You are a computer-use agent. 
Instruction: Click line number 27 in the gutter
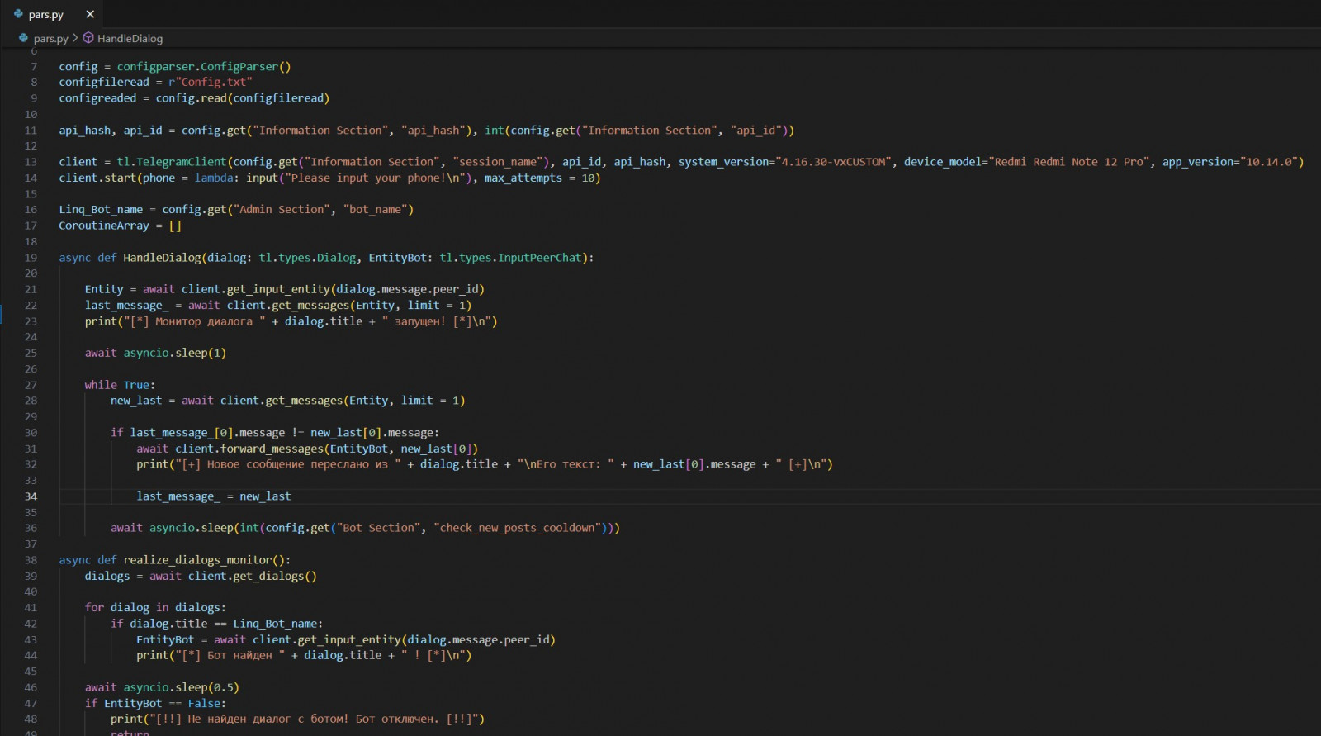[x=31, y=385]
